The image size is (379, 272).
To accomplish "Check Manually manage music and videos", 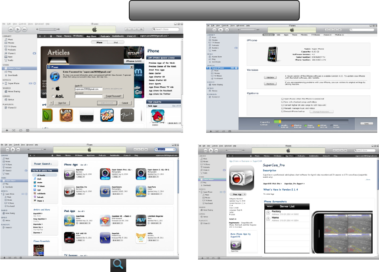I will tap(282, 108).
